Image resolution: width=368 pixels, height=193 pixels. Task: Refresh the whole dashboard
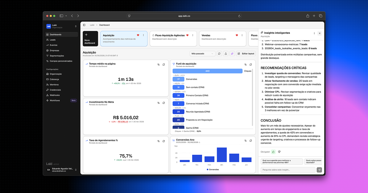[x=219, y=53]
